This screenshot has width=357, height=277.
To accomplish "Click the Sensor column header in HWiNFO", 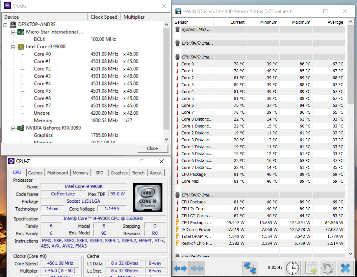I will (x=193, y=22).
